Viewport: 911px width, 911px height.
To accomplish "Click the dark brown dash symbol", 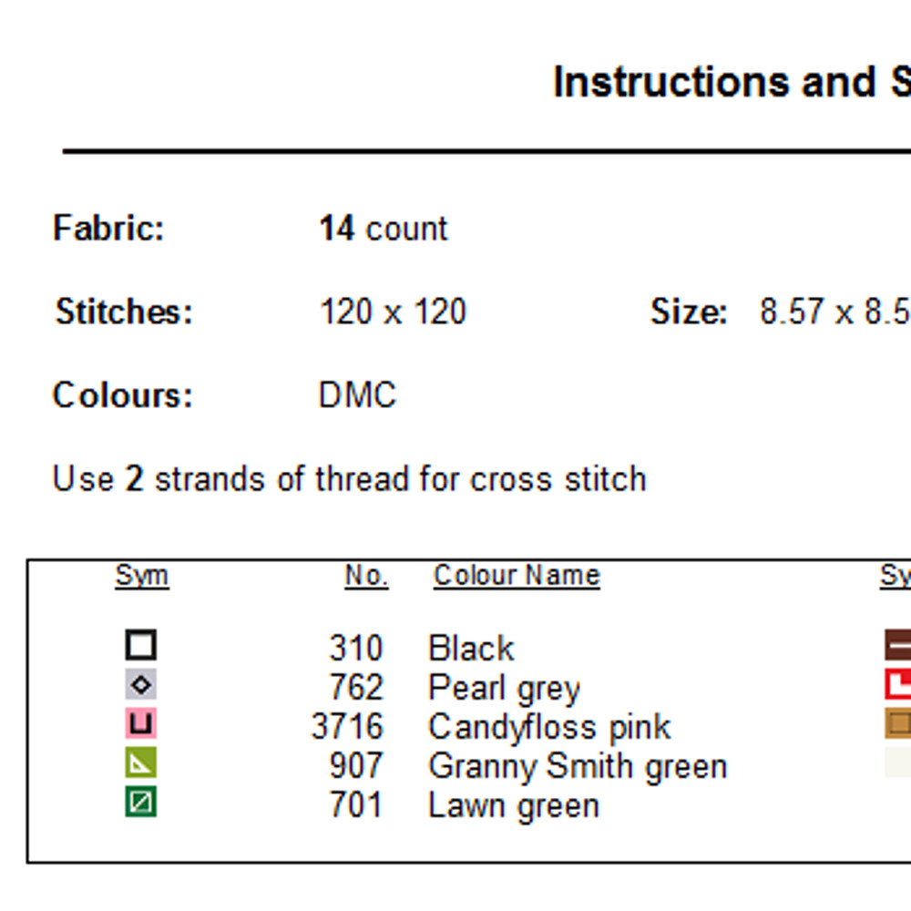I will click(x=897, y=645).
